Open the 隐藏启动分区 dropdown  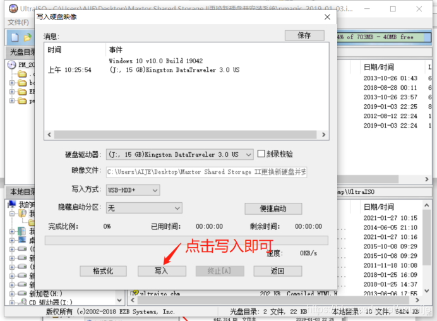(x=144, y=208)
